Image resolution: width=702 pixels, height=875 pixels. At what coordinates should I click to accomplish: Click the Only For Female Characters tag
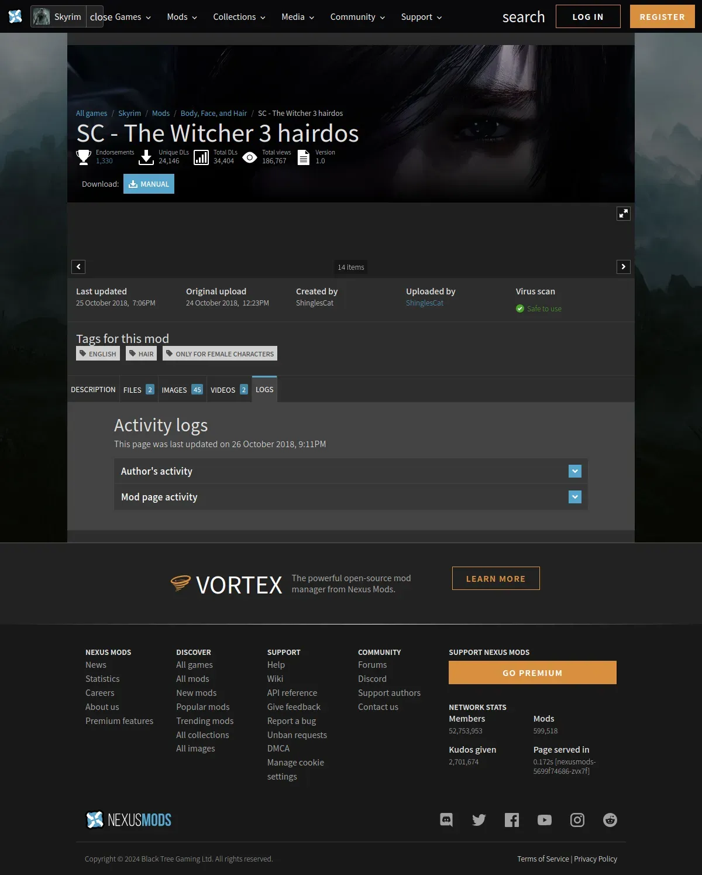click(x=220, y=354)
